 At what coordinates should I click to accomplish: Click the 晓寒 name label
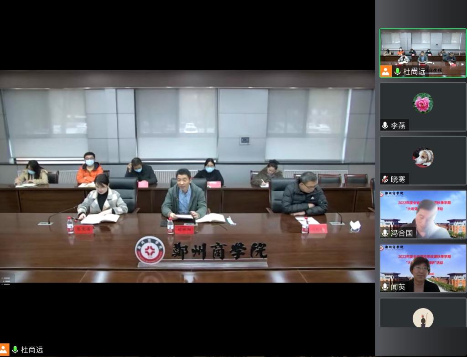point(398,179)
